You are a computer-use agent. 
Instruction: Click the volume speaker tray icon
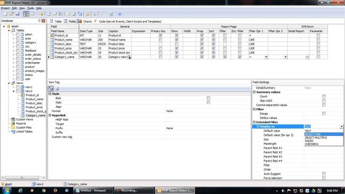(283, 191)
